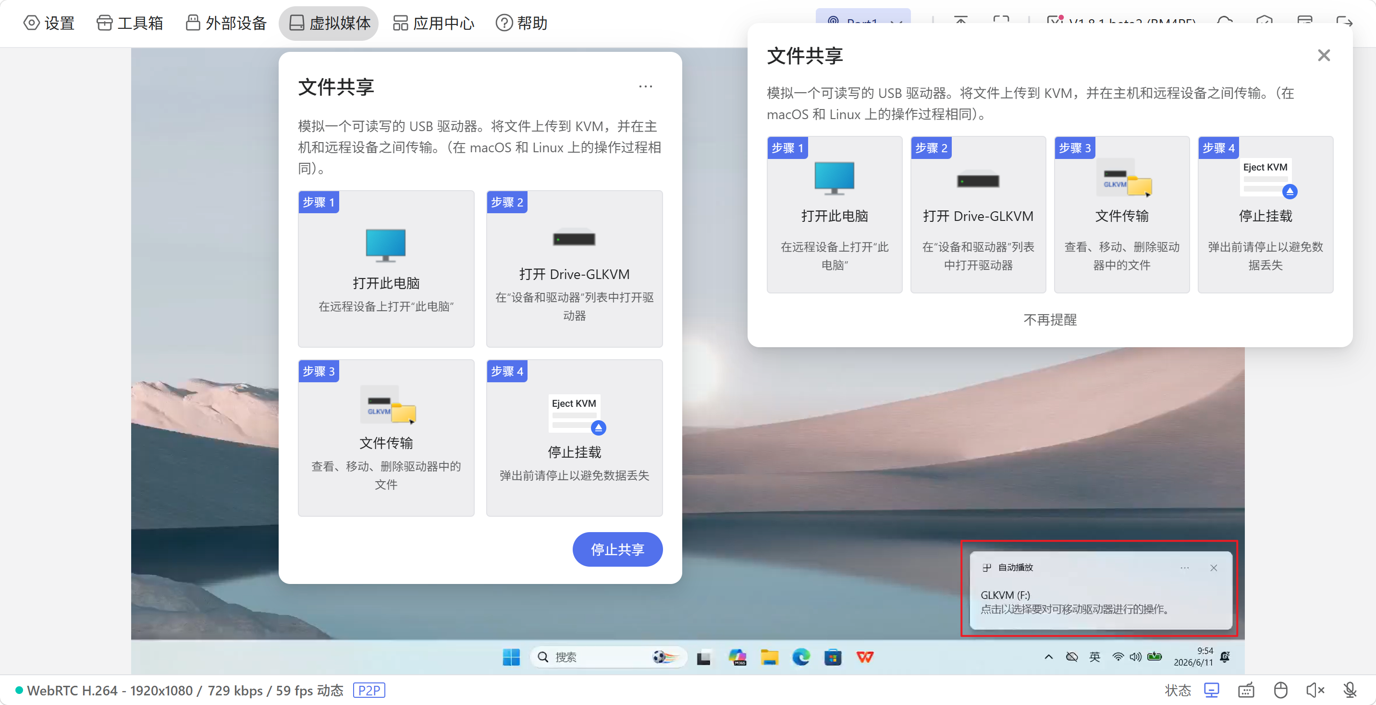Click the 搜索 box on the remote taskbar
Viewport: 1376px width, 705px height.
click(608, 657)
